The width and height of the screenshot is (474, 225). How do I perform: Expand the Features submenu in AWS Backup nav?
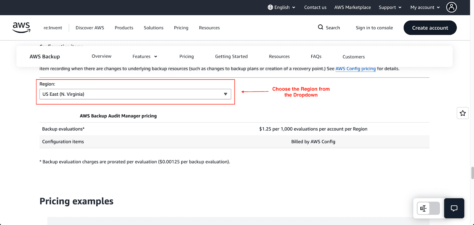(x=145, y=56)
